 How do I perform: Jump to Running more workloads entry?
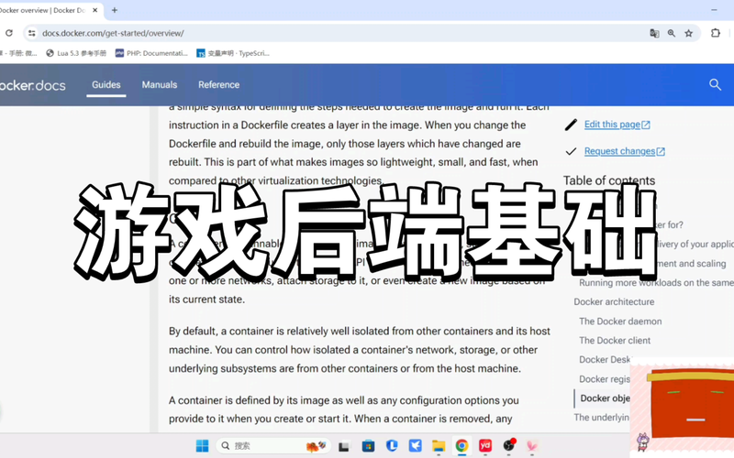656,283
